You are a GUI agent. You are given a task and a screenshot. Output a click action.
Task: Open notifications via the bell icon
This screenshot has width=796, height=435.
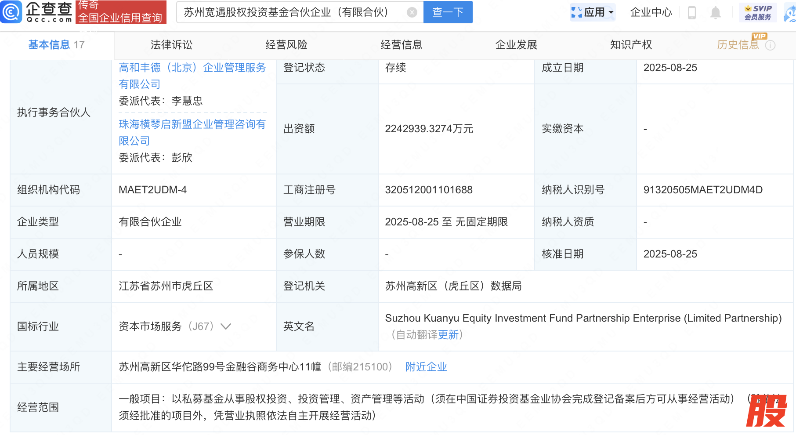coord(715,13)
